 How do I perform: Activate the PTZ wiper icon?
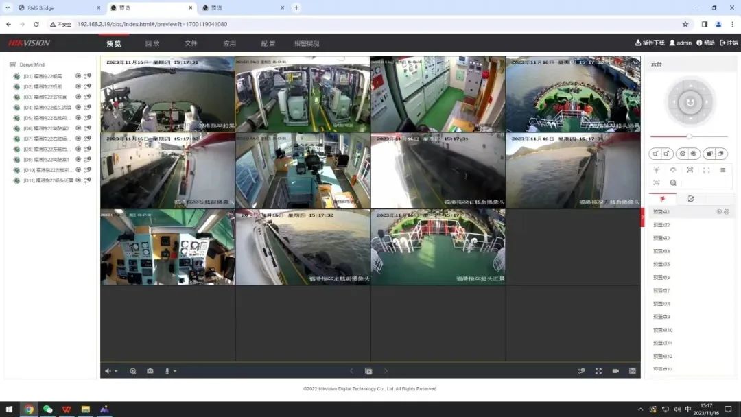coord(673,170)
